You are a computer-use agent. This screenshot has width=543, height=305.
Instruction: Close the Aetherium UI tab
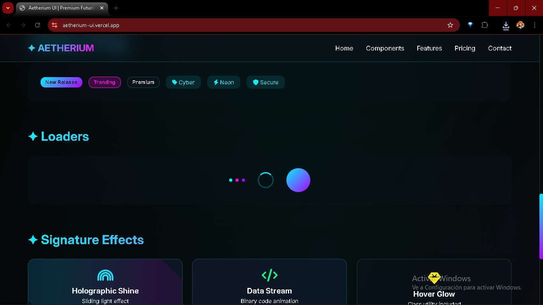click(x=102, y=8)
